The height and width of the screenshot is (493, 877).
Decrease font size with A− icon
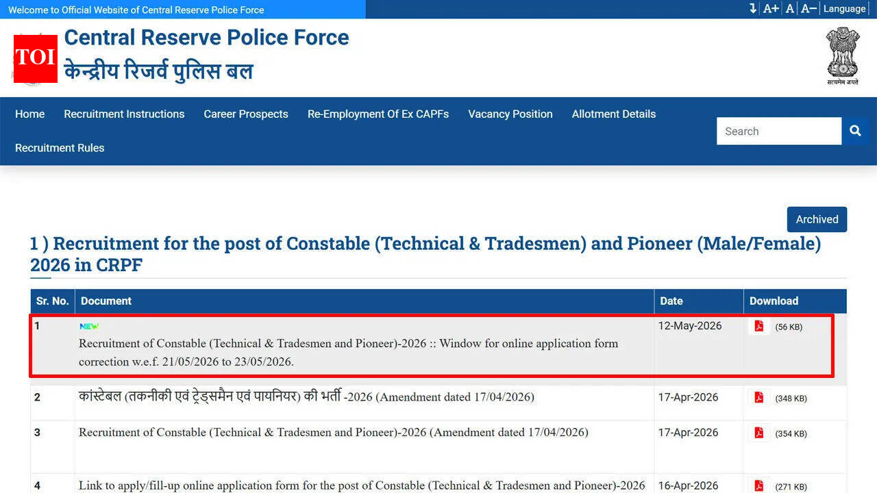(x=808, y=8)
